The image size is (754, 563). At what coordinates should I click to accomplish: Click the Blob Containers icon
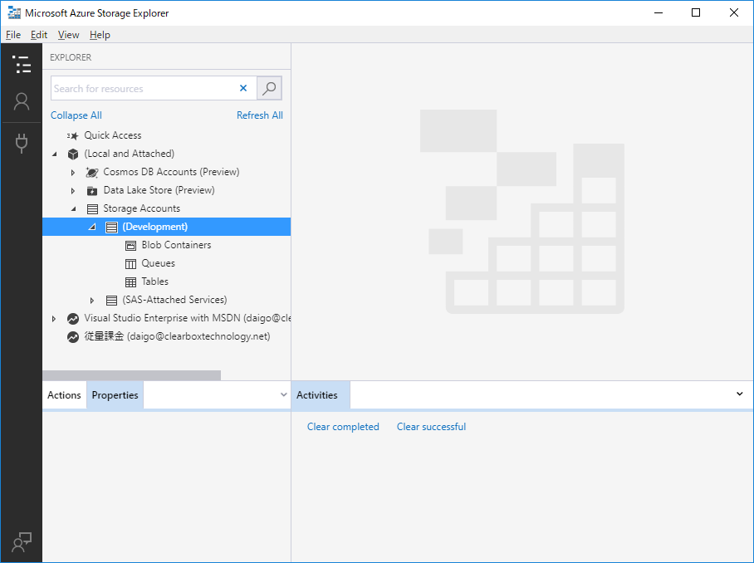131,246
